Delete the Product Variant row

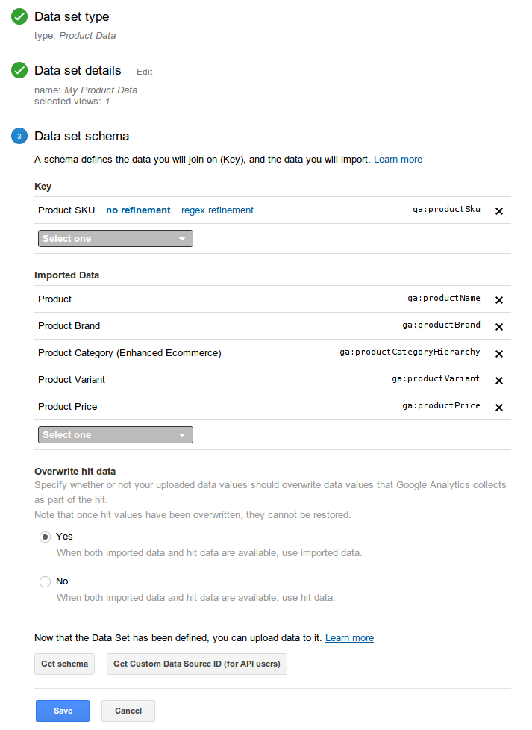click(x=499, y=381)
